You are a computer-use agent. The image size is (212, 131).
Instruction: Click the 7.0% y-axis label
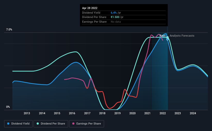click(9, 30)
